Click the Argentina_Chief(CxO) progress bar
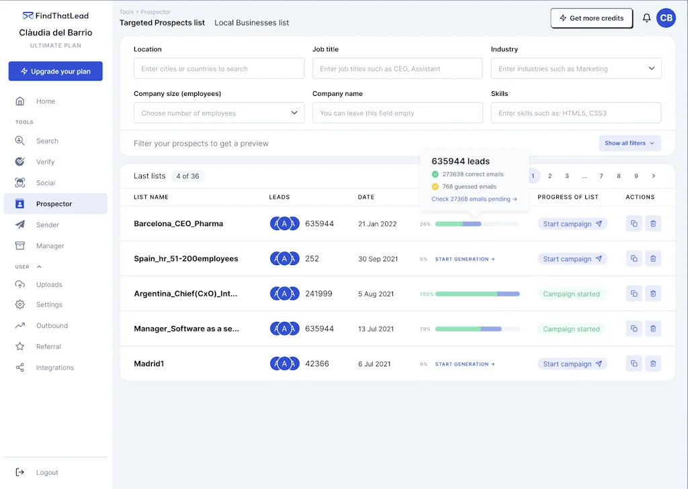Screen dimensions: 688x489 click(x=477, y=293)
